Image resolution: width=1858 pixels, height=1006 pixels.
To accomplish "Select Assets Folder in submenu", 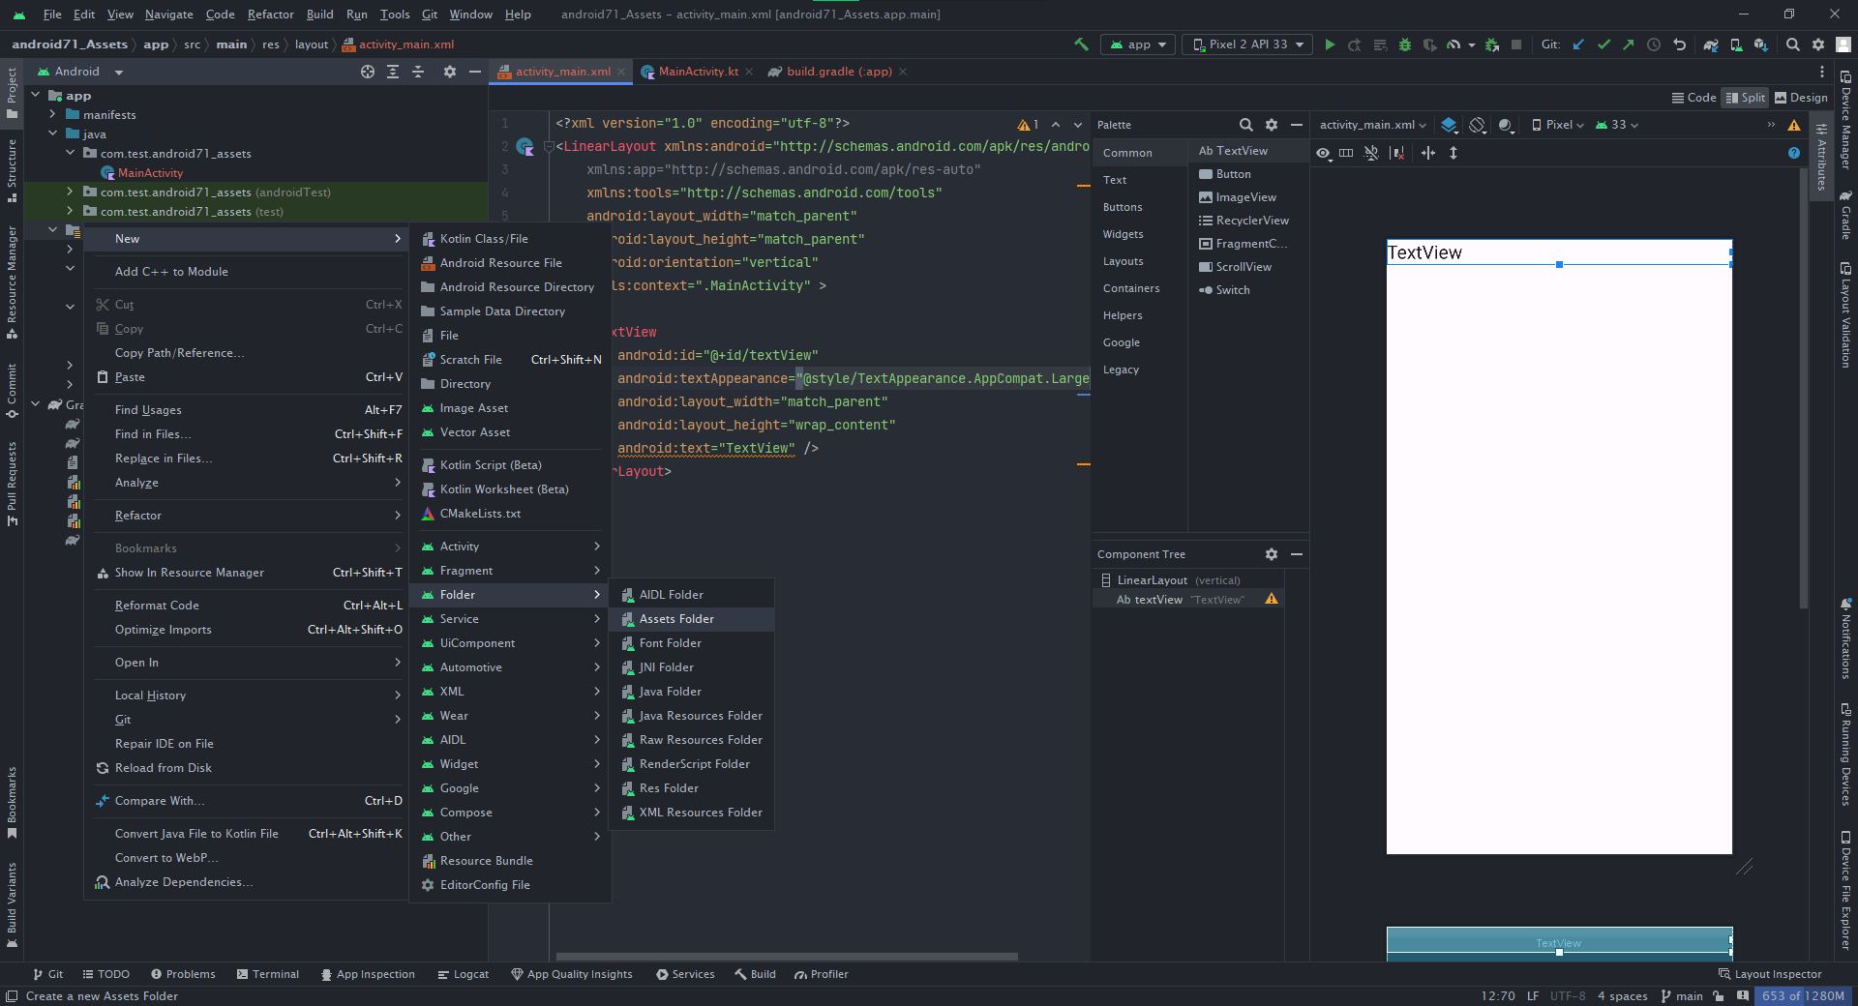I will click(692, 619).
